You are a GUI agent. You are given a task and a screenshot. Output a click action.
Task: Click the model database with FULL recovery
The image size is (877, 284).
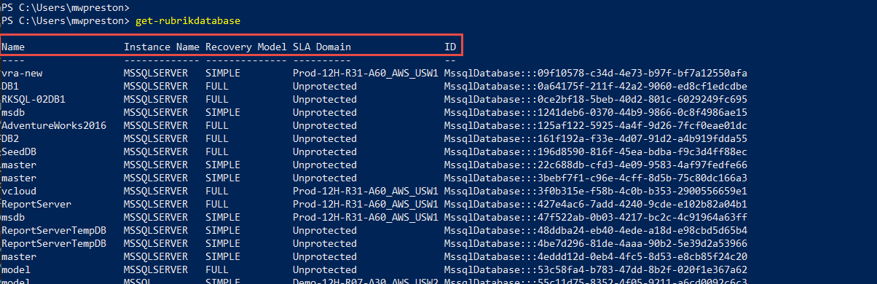tap(16, 269)
